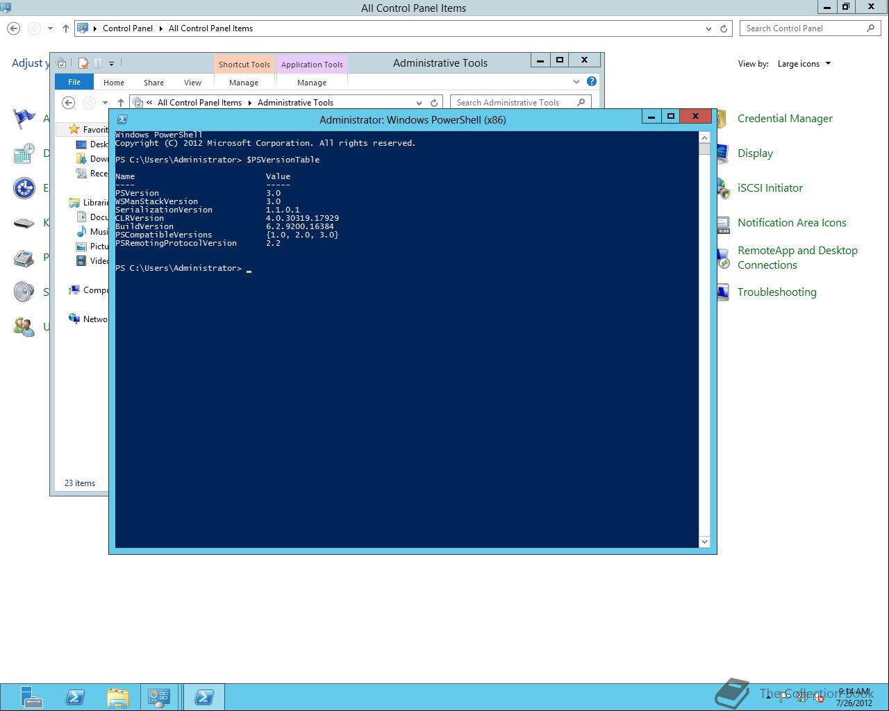Click the Administrative Tools window system icon
The image size is (889, 711).
pos(61,63)
